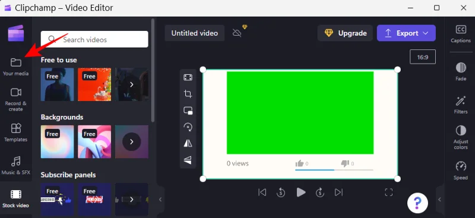Click the 0 views text
The height and width of the screenshot is (218, 475).
(x=238, y=163)
